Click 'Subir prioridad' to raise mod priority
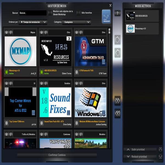This screenshot has width=165, height=165. pyautogui.click(x=140, y=150)
